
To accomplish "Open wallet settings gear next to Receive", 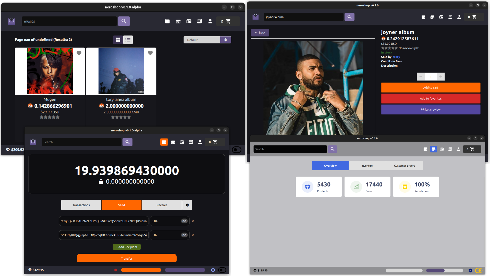I will click(187, 205).
